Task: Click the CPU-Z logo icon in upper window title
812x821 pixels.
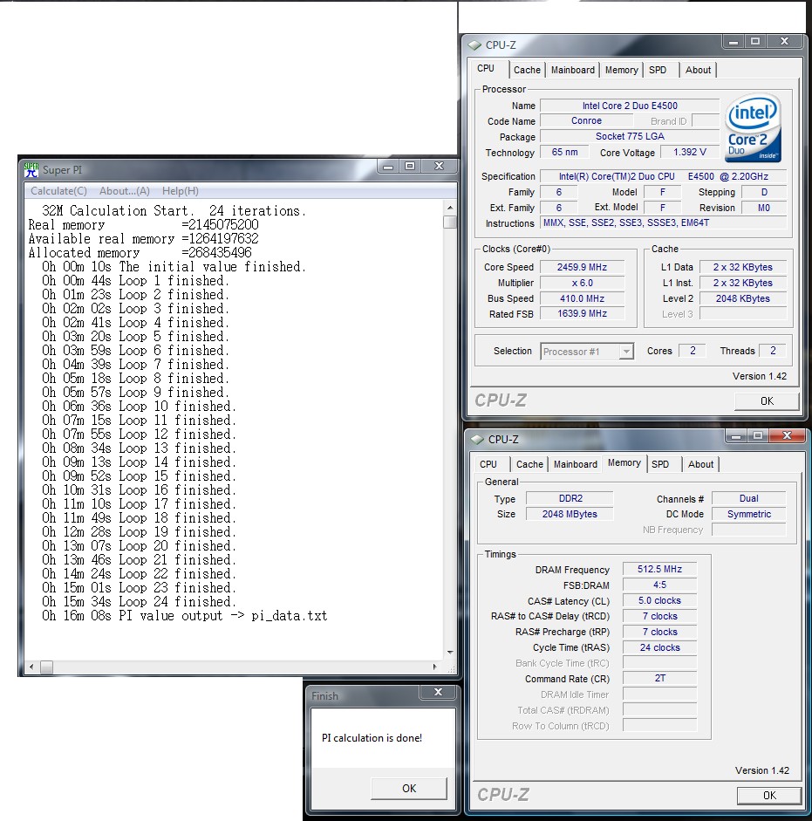Action: tap(474, 45)
